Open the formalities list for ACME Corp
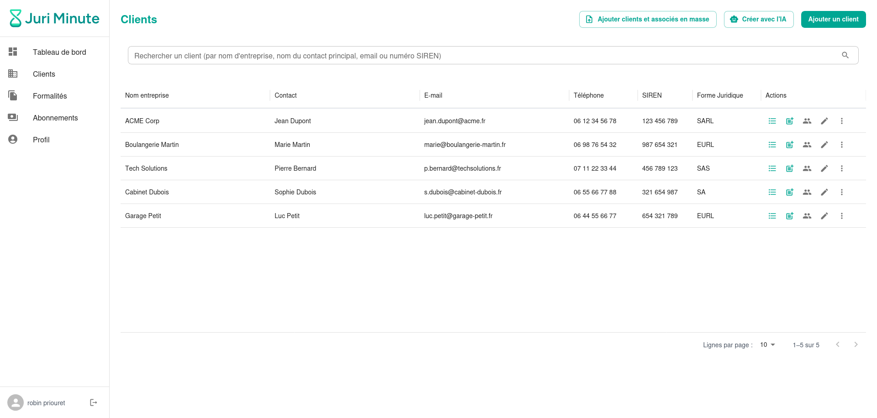The height and width of the screenshot is (418, 877). (x=772, y=120)
